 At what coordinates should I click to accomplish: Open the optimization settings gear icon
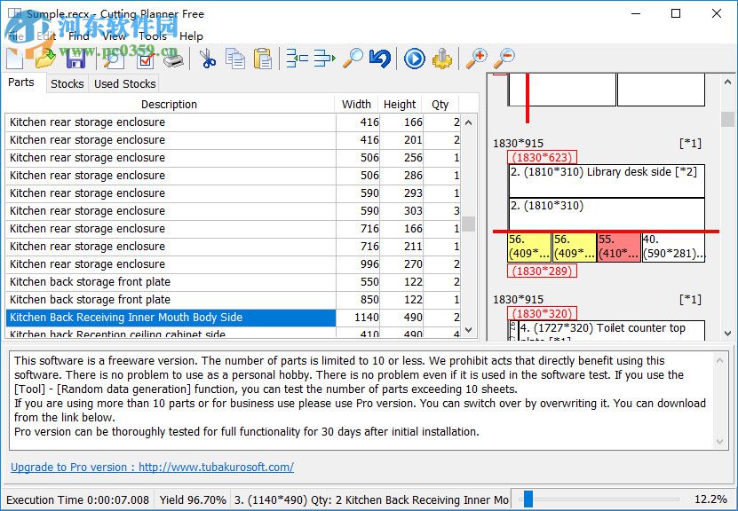(441, 59)
